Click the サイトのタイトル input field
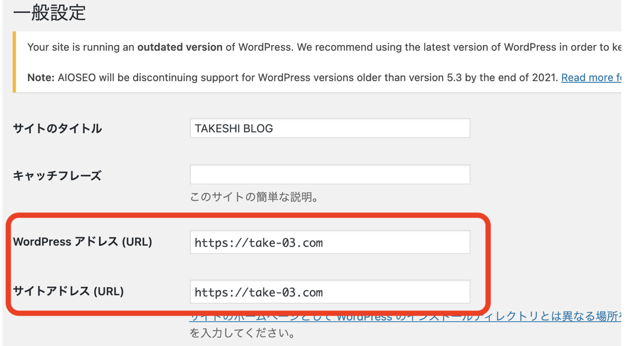The width and height of the screenshot is (628, 346). (x=330, y=128)
